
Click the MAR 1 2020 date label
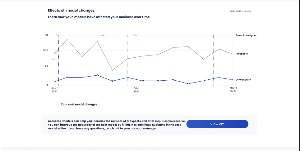click(x=233, y=89)
